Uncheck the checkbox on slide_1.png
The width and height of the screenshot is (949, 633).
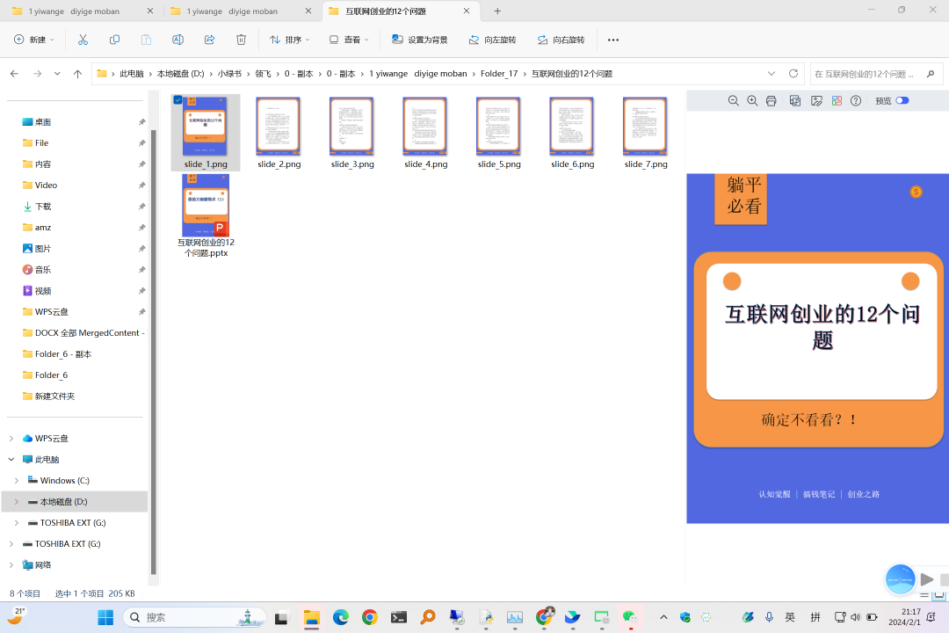click(x=177, y=100)
